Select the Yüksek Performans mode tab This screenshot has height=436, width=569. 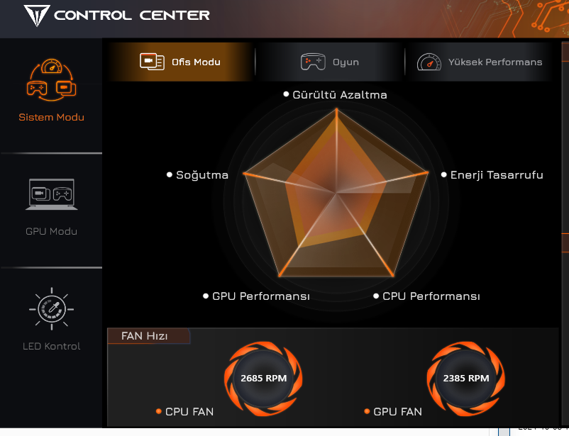pyautogui.click(x=479, y=62)
